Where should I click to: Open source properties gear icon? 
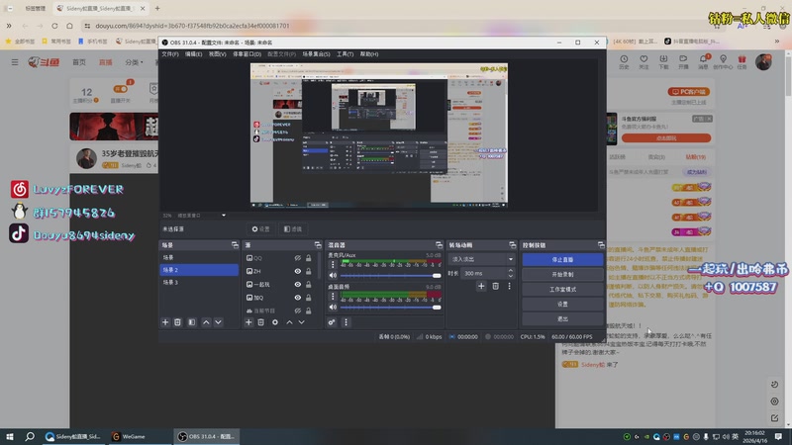[275, 322]
